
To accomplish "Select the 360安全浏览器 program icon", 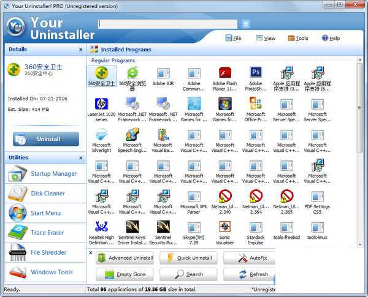I will pos(132,73).
